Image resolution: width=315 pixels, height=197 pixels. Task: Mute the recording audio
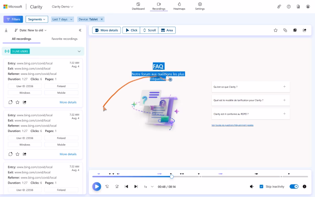252,186
